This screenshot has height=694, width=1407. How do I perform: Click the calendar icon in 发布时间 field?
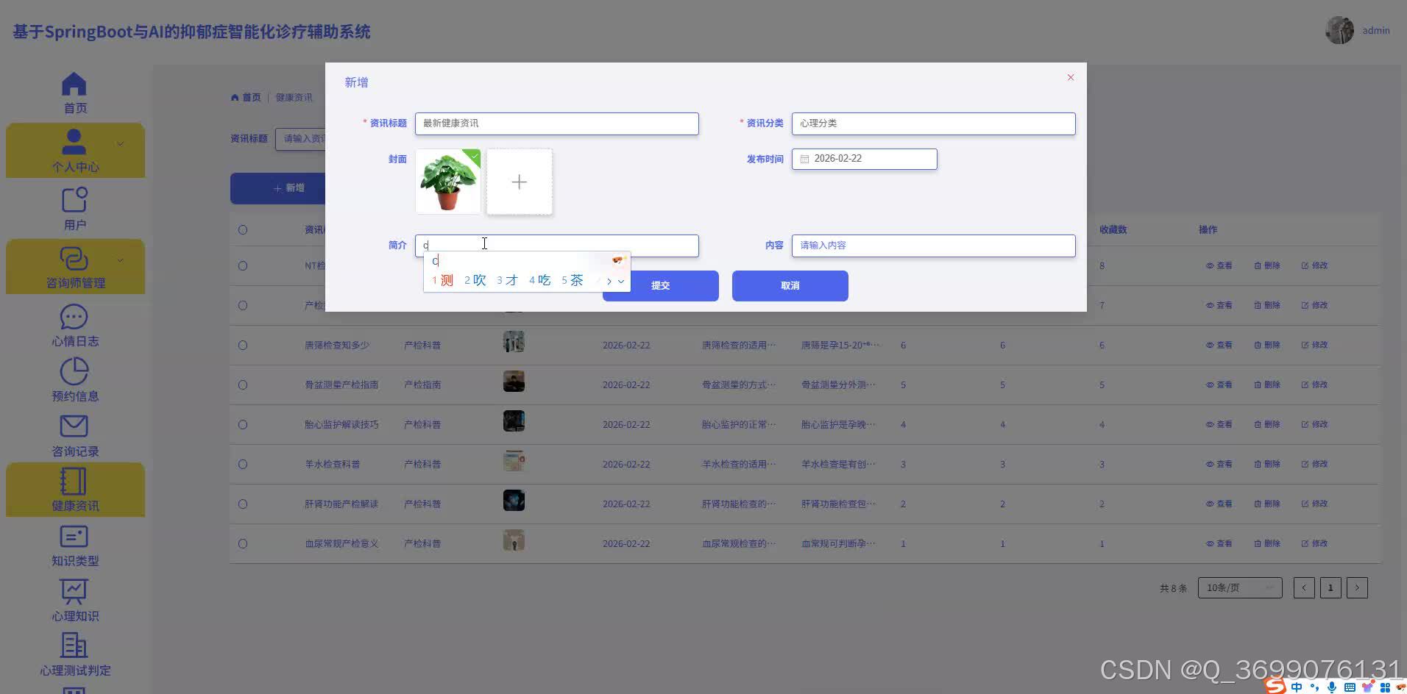point(804,159)
